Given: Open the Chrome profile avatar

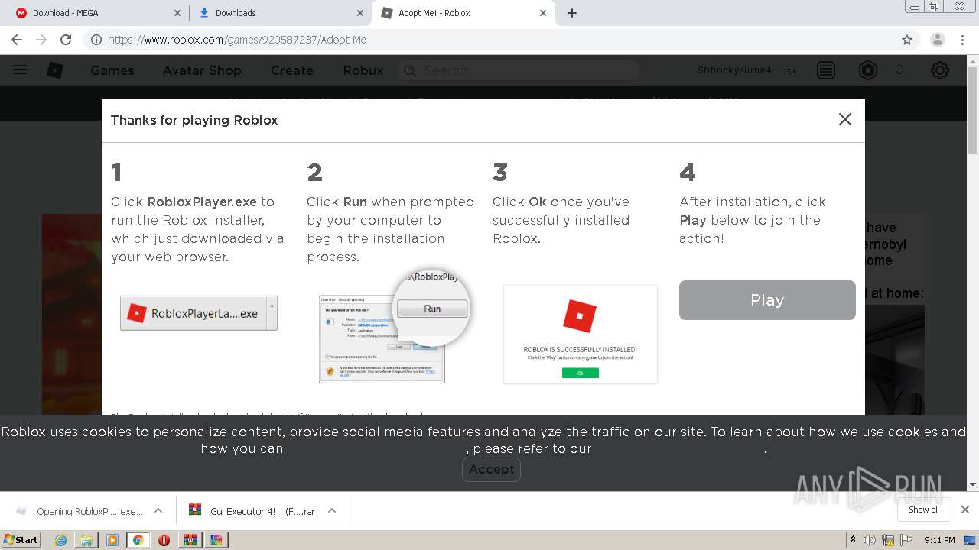Looking at the screenshot, I should pos(938,40).
